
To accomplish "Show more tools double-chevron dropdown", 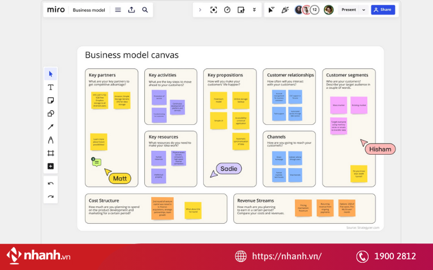I will (x=254, y=10).
